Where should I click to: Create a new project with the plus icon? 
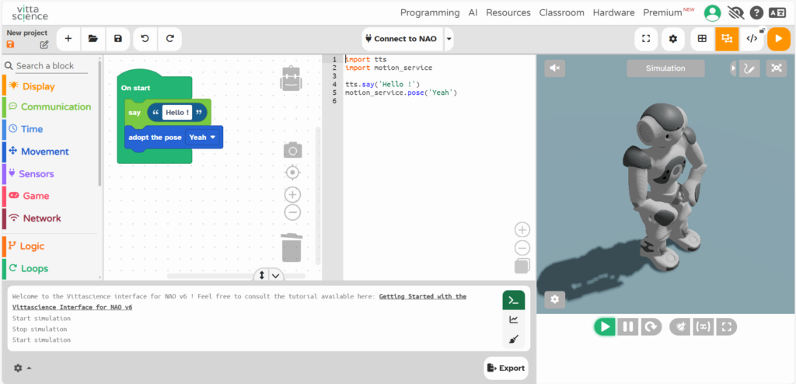coord(68,39)
